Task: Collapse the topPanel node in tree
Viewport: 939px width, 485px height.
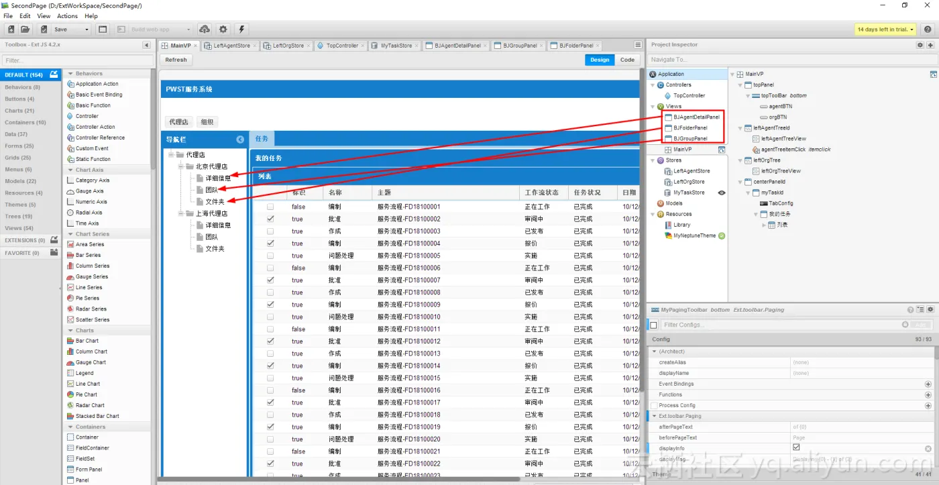Action: click(740, 85)
